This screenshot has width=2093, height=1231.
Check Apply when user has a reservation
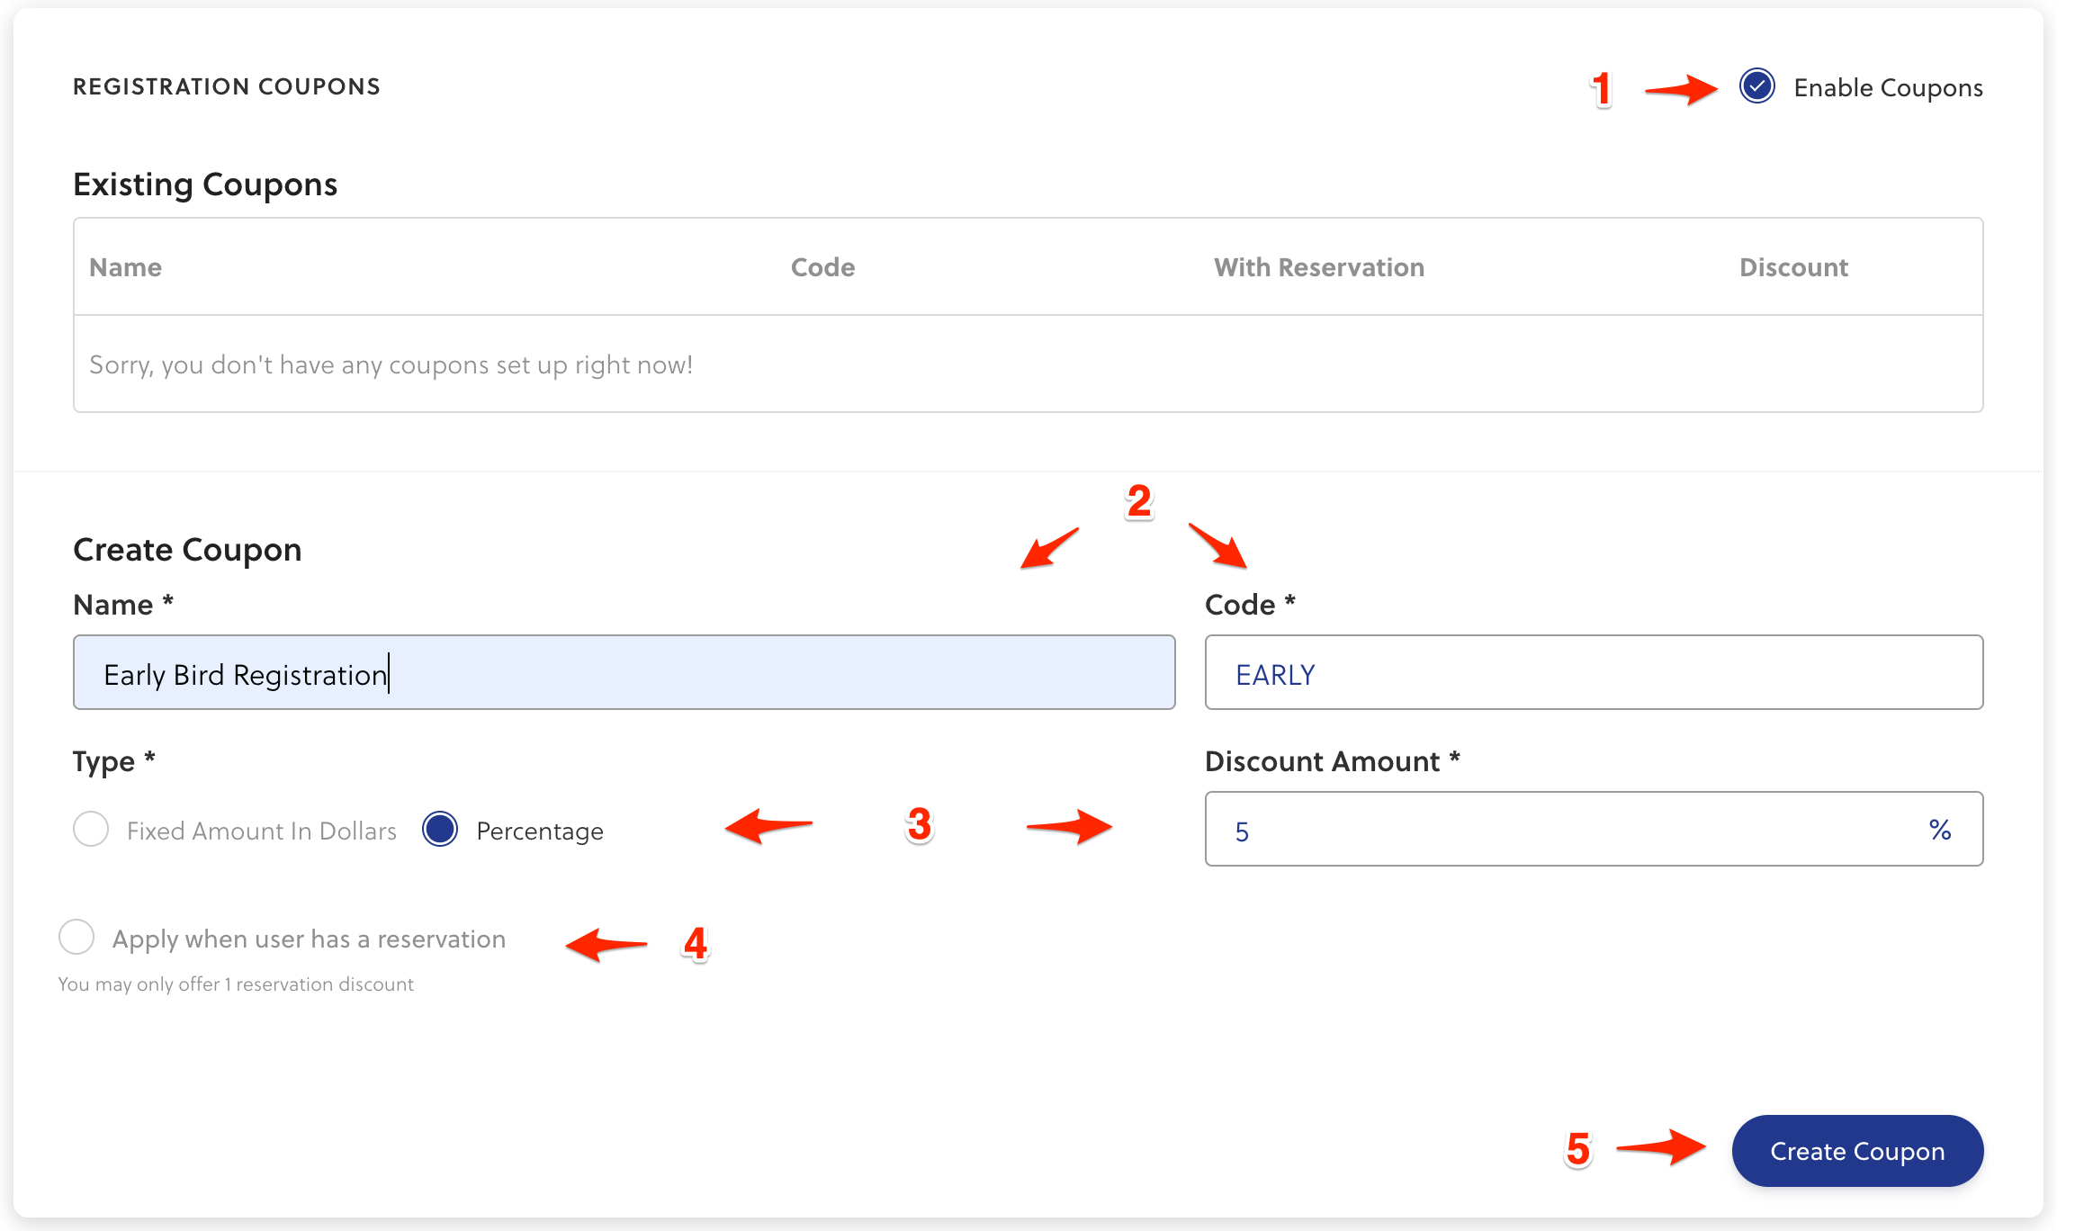pyautogui.click(x=76, y=938)
